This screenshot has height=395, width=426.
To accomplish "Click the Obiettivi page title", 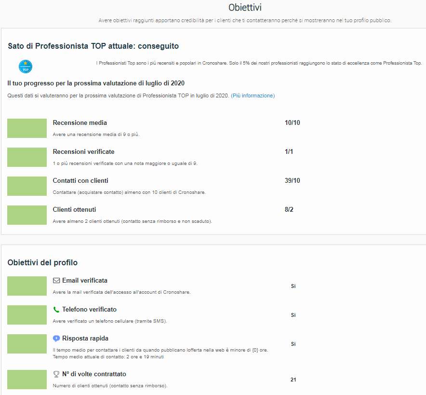I will (x=245, y=8).
